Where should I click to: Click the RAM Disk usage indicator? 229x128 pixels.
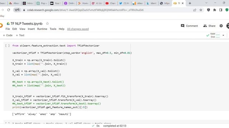pyautogui.click(x=215, y=35)
